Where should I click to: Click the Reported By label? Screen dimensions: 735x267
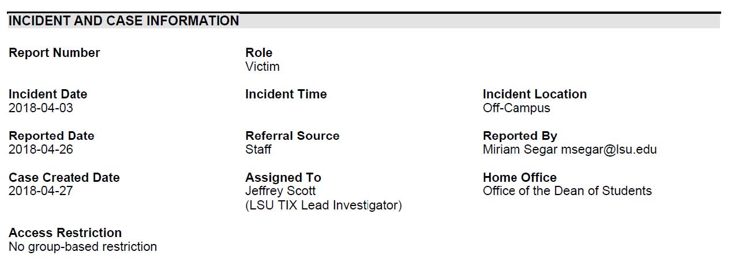coord(520,136)
